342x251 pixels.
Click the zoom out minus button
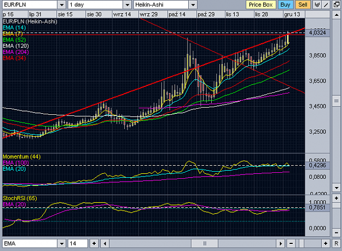tap(291, 243)
